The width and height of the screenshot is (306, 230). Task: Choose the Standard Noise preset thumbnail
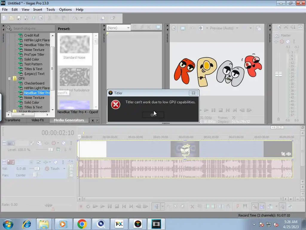[74, 44]
